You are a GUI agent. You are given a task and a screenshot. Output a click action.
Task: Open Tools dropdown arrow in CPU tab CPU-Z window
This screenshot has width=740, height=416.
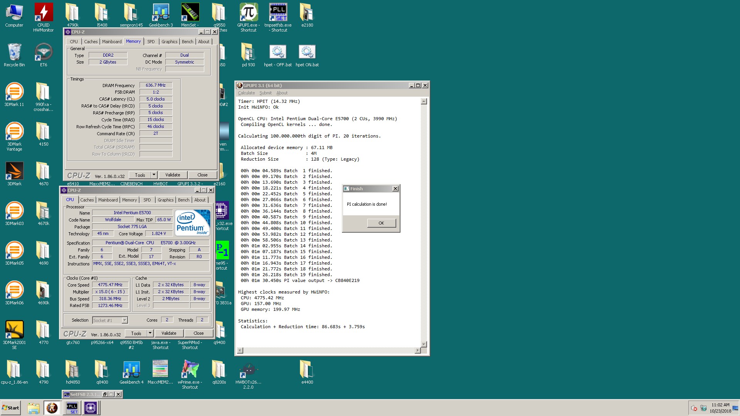(x=150, y=333)
